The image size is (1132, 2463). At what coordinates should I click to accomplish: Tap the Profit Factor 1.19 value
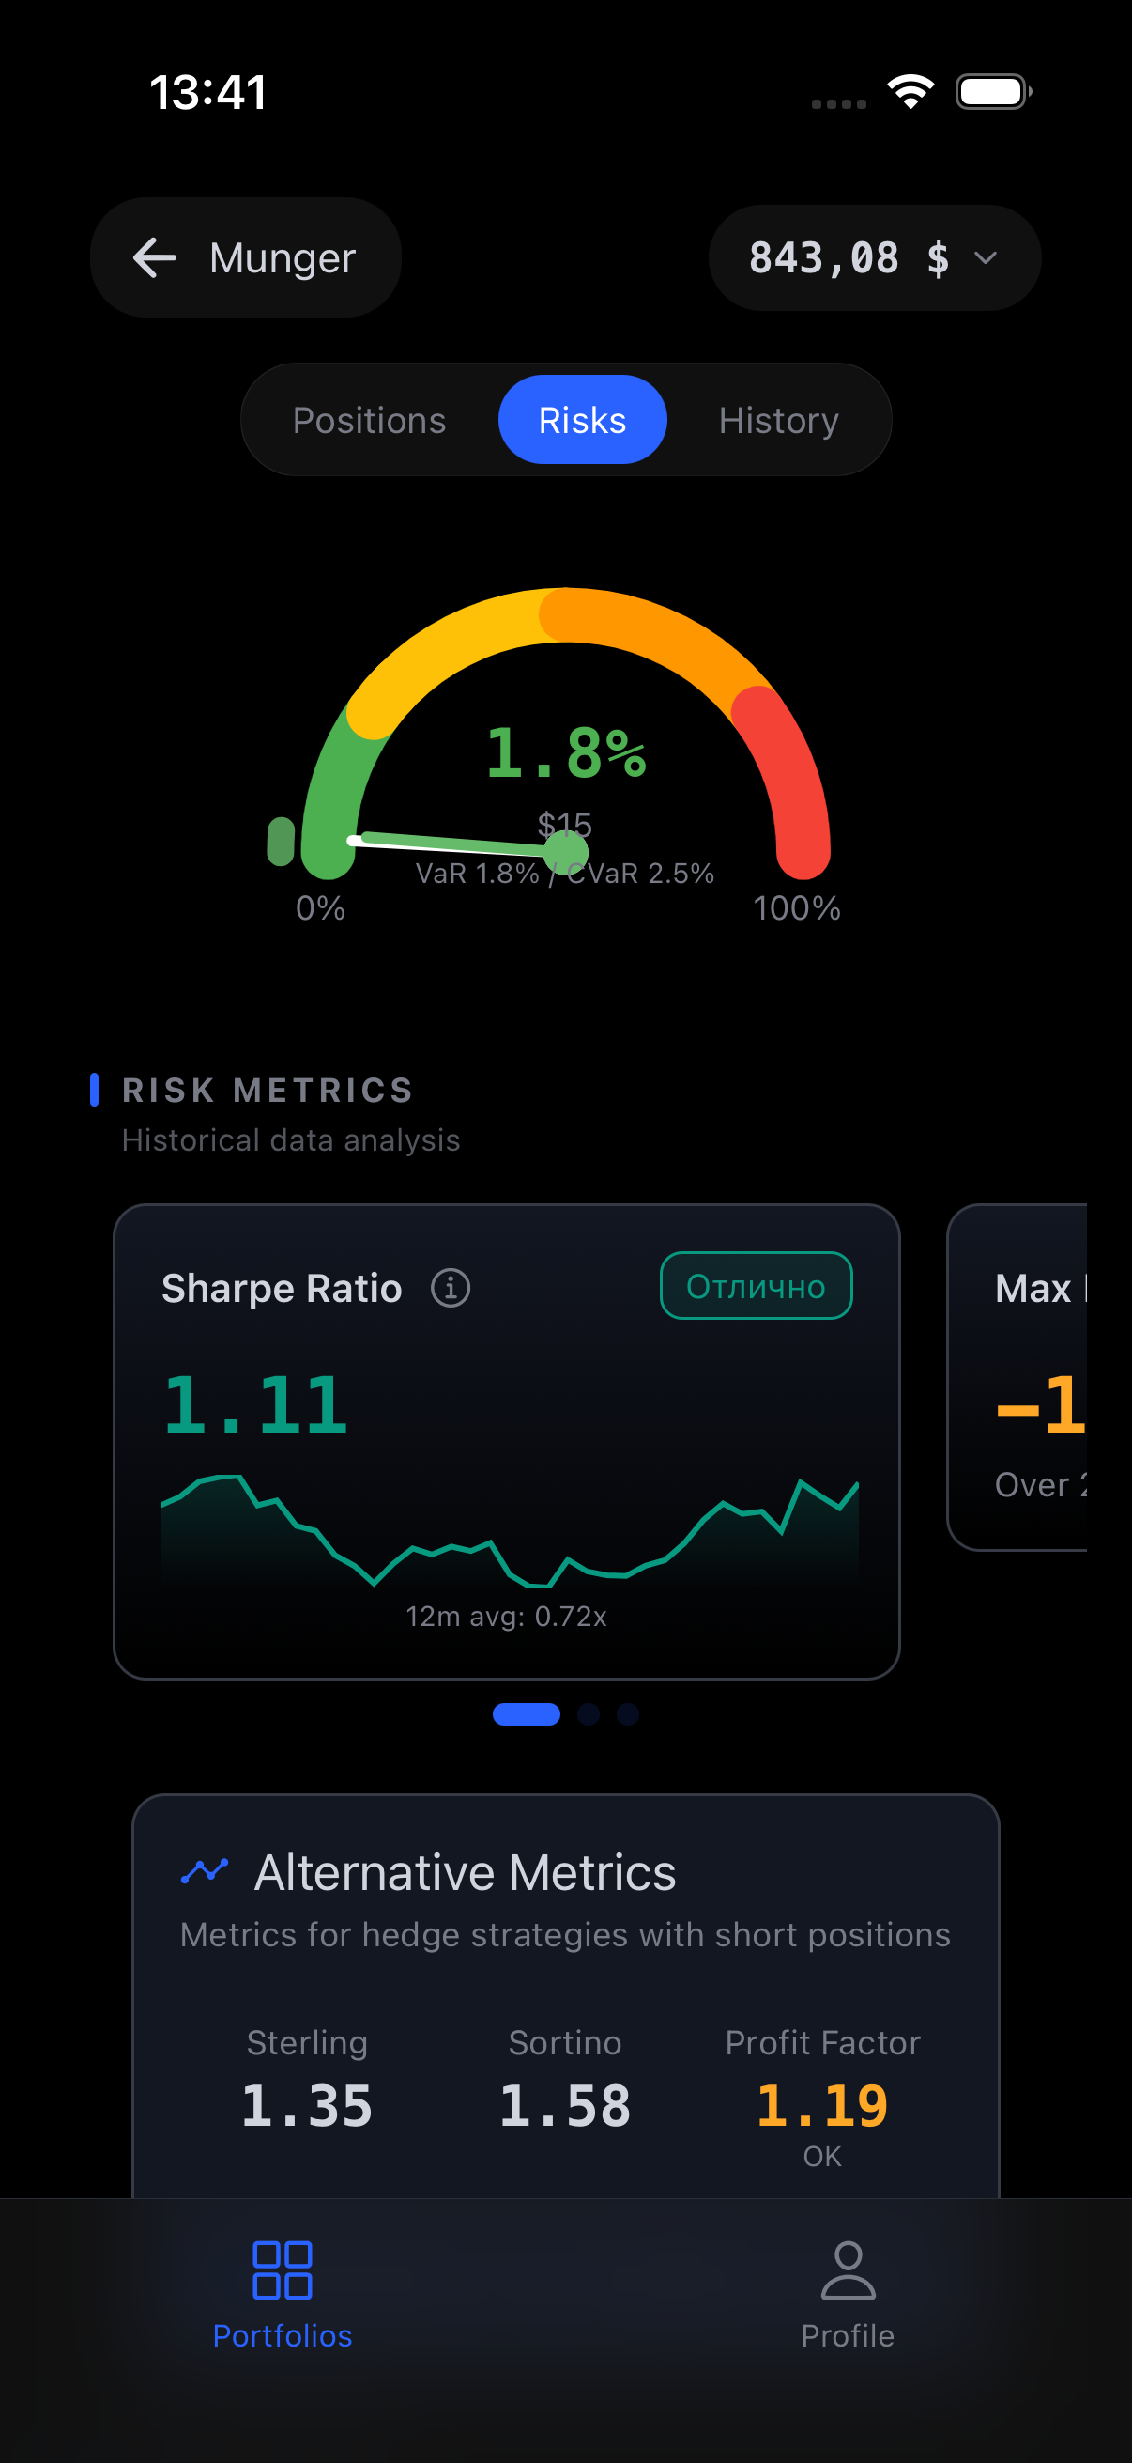point(821,2106)
